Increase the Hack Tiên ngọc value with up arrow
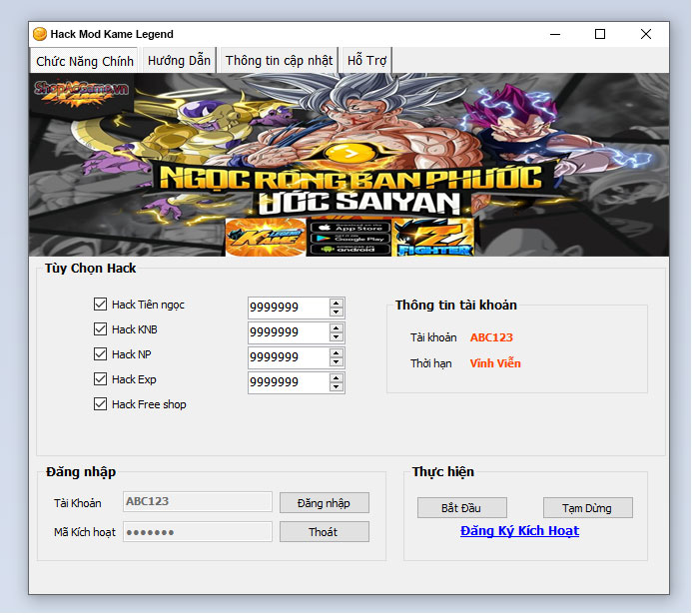Image resolution: width=692 pixels, height=615 pixels. [x=337, y=303]
